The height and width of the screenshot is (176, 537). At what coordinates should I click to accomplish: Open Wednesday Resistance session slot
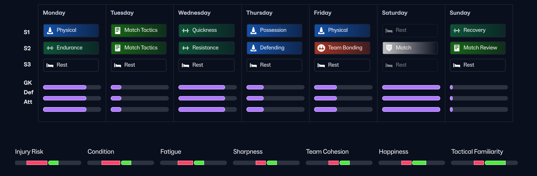pyautogui.click(x=206, y=48)
